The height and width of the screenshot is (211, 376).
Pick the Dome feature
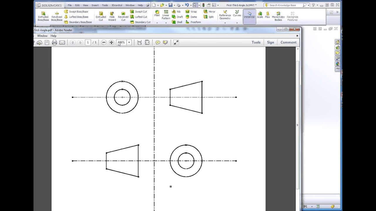pos(191,17)
